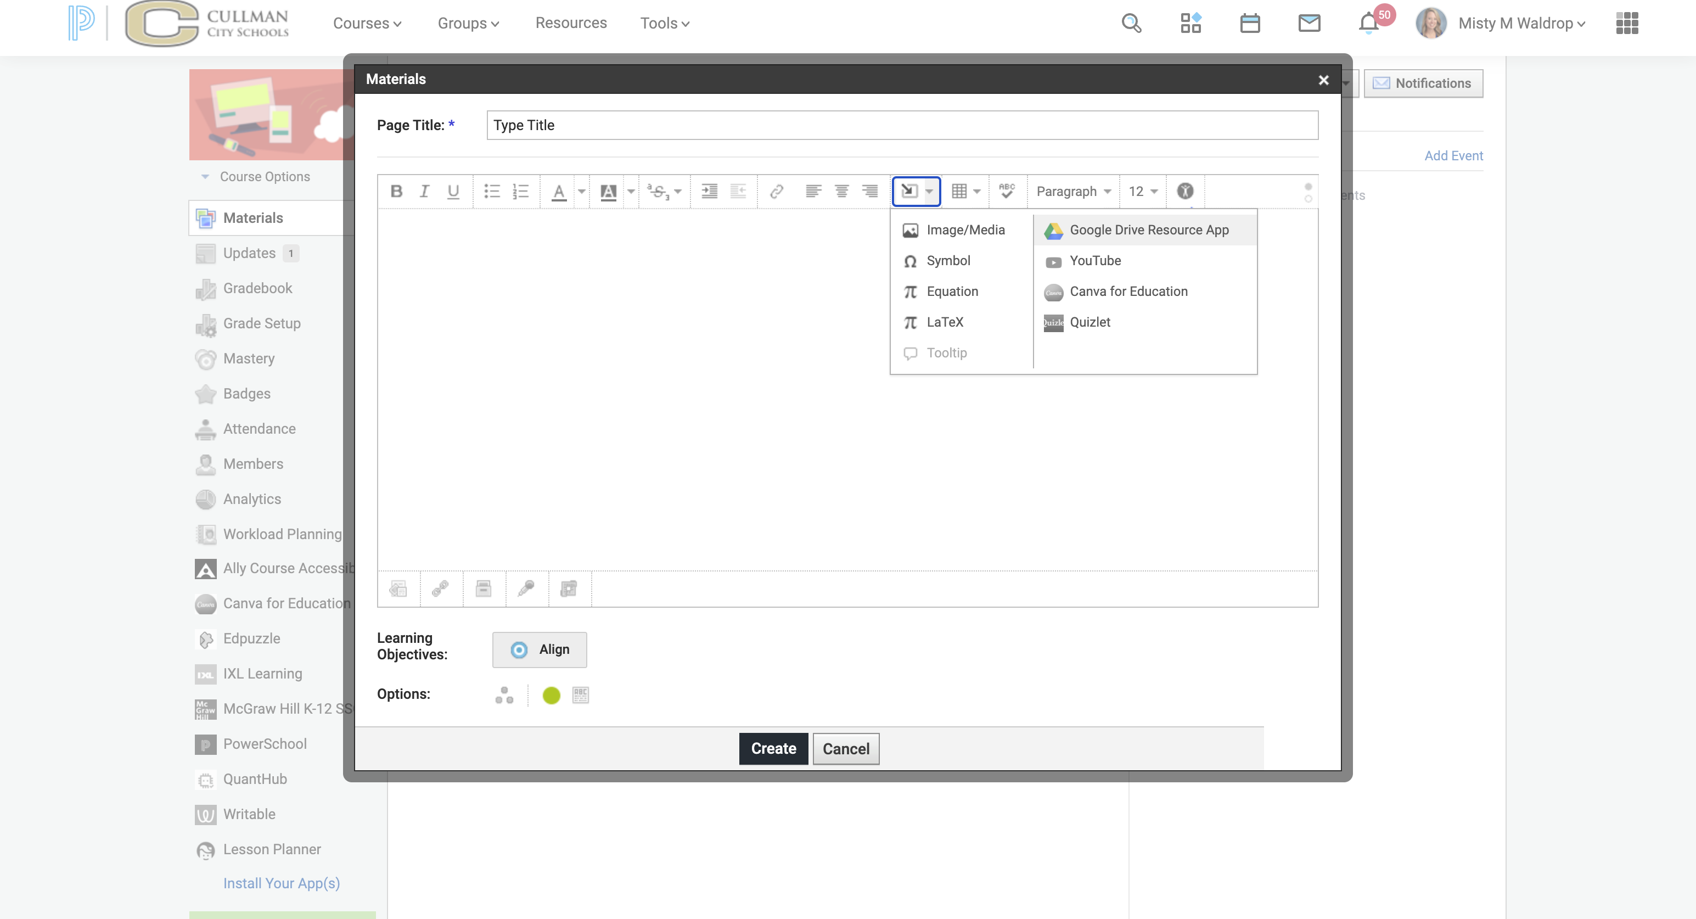Screen dimensions: 1696x919
Task: Insert a bulleted list
Action: (492, 192)
